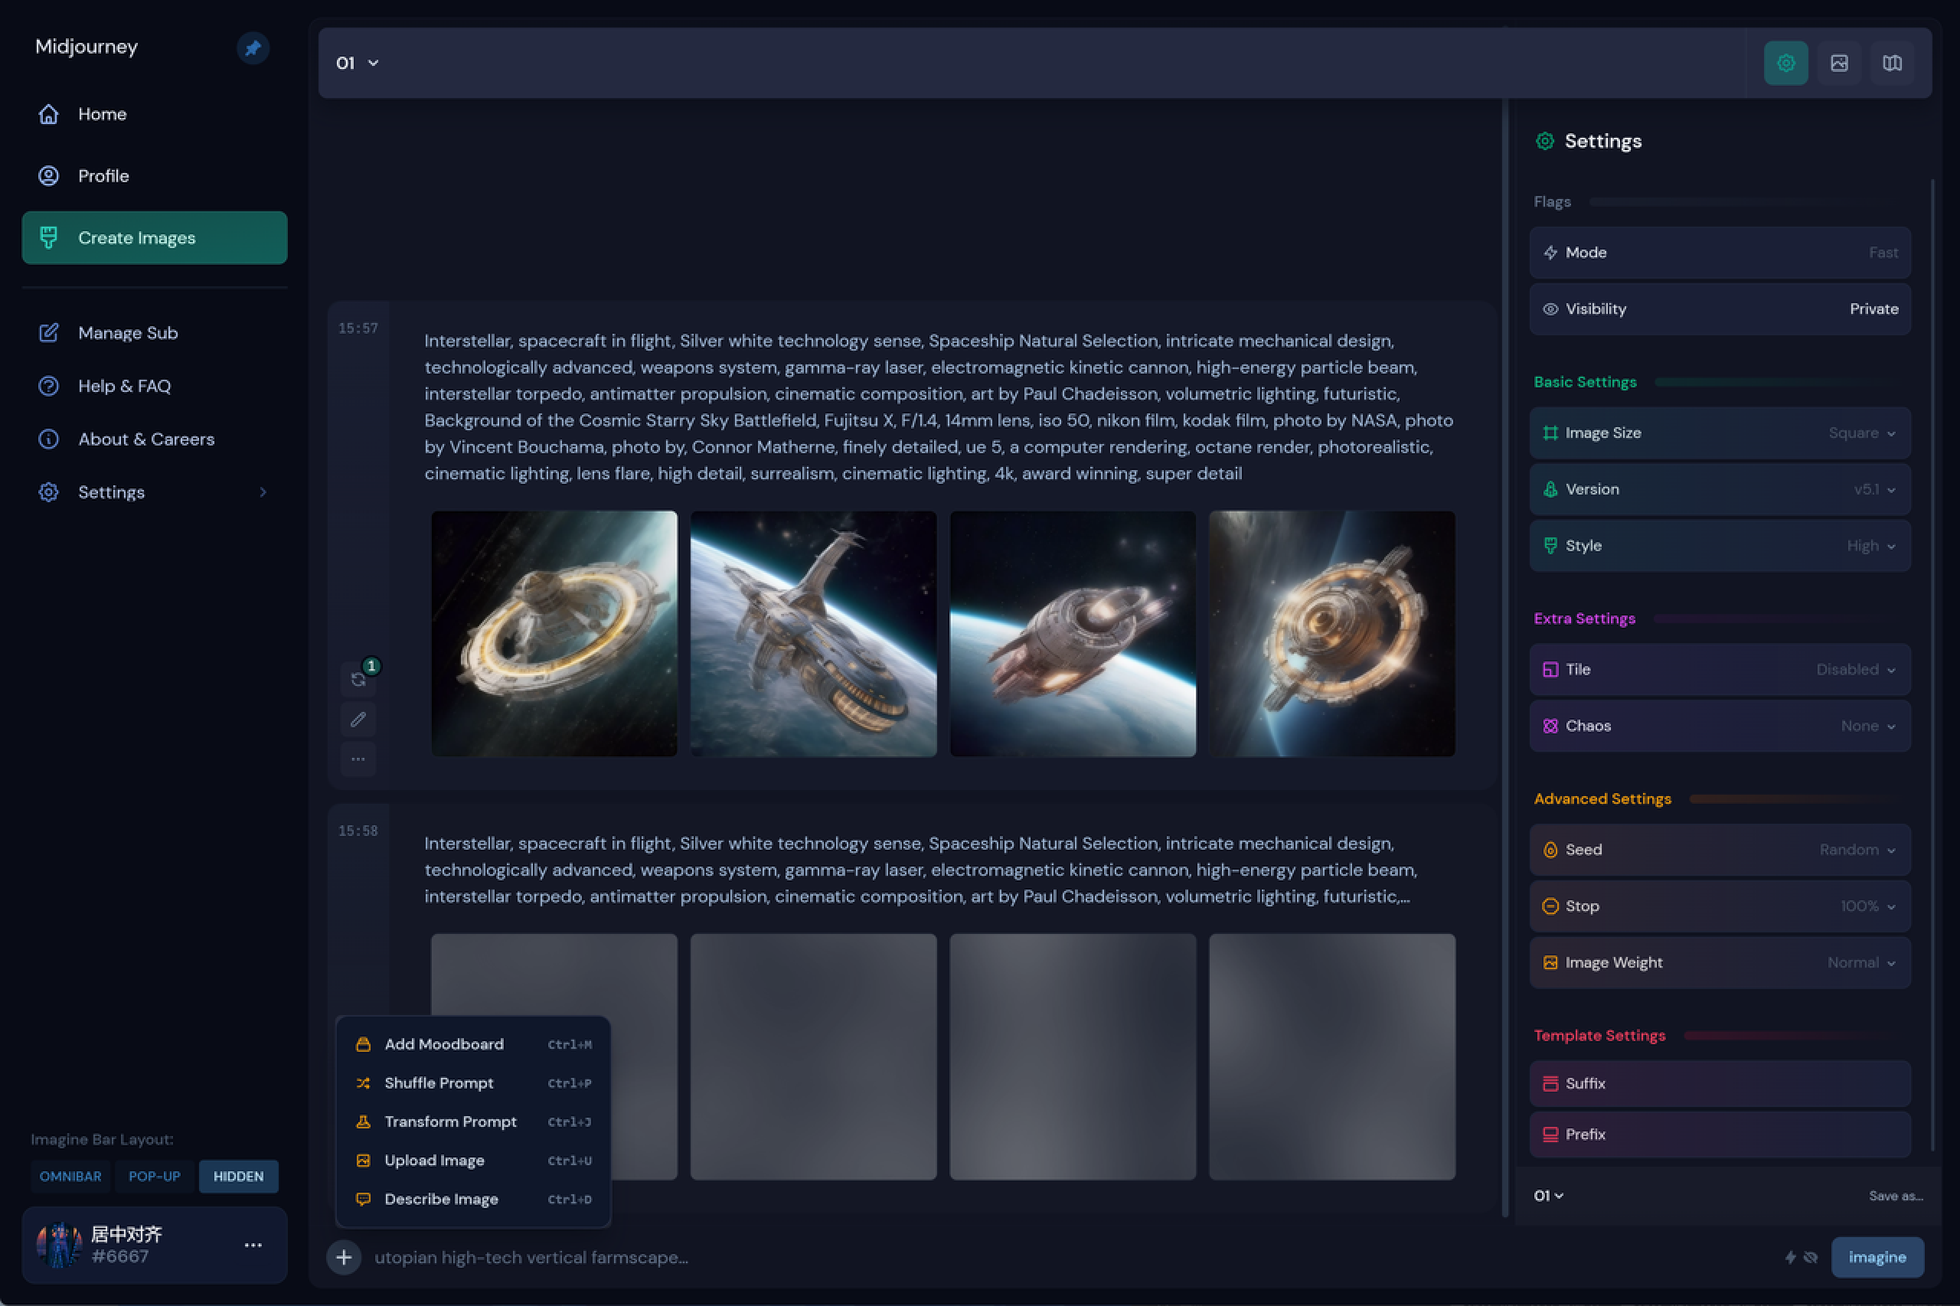Click Save as... link

(1895, 1195)
